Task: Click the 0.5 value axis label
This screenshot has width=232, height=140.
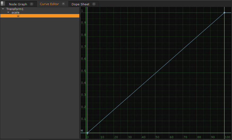Action: [x=84, y=71]
